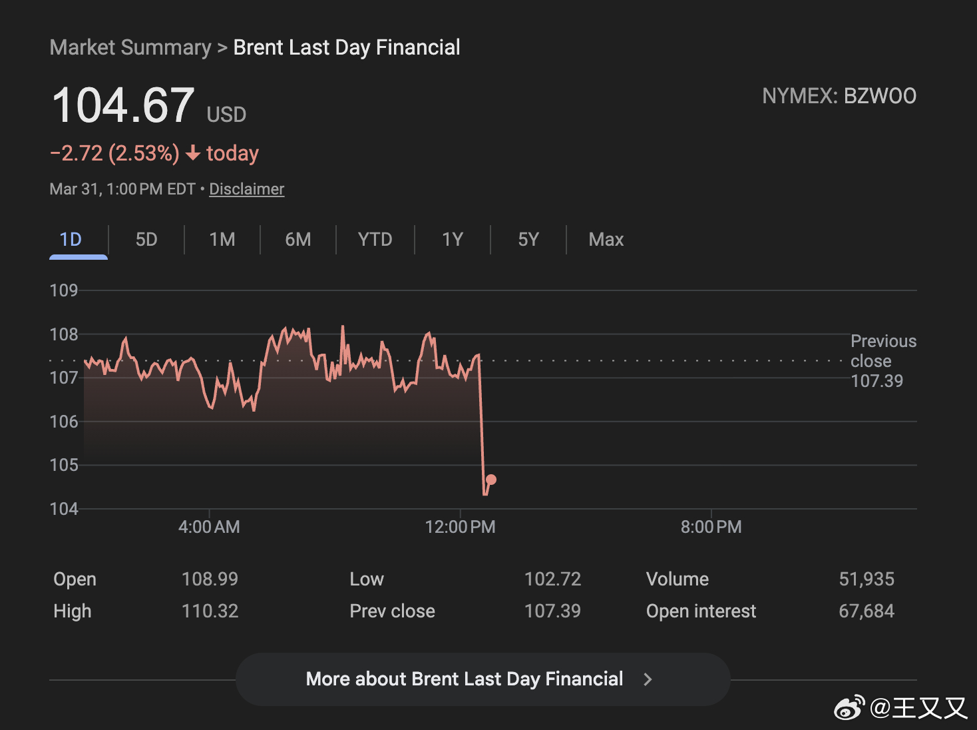Click the down arrow next to today
The height and width of the screenshot is (730, 977).
pyautogui.click(x=193, y=154)
